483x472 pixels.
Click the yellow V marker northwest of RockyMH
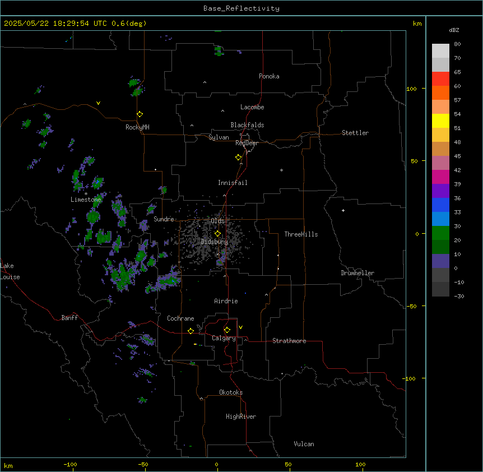click(98, 103)
